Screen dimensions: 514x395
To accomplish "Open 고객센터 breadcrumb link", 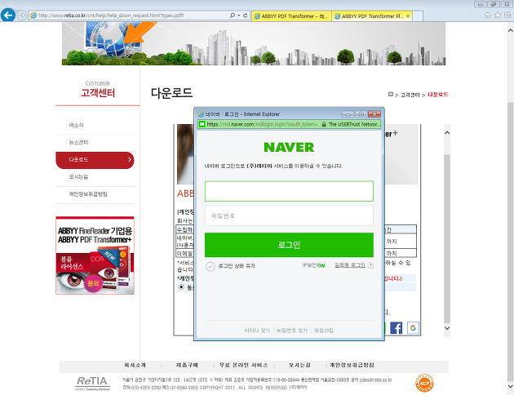I will [410, 95].
